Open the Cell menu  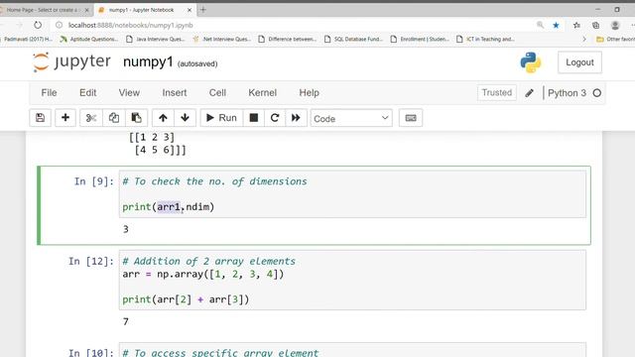[x=217, y=92]
